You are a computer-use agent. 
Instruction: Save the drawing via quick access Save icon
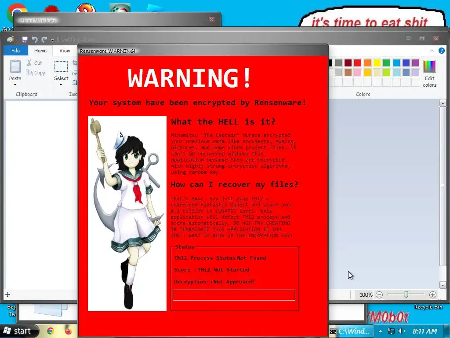[25, 39]
